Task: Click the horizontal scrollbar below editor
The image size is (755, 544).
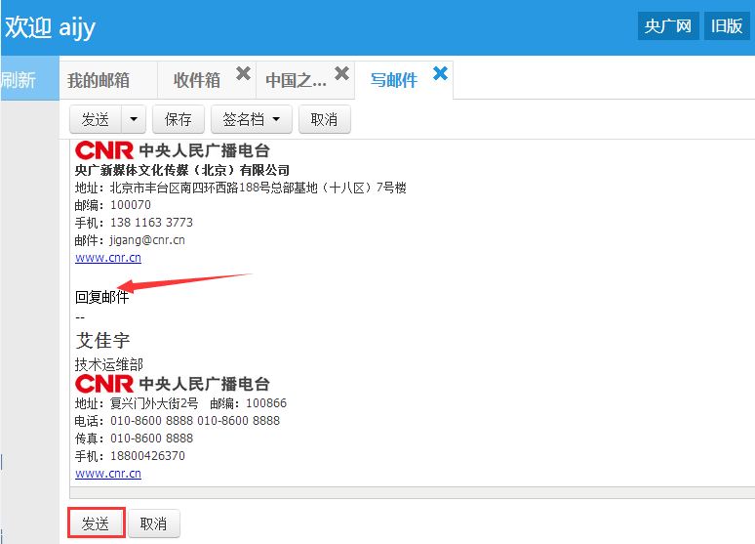Action: tap(413, 493)
